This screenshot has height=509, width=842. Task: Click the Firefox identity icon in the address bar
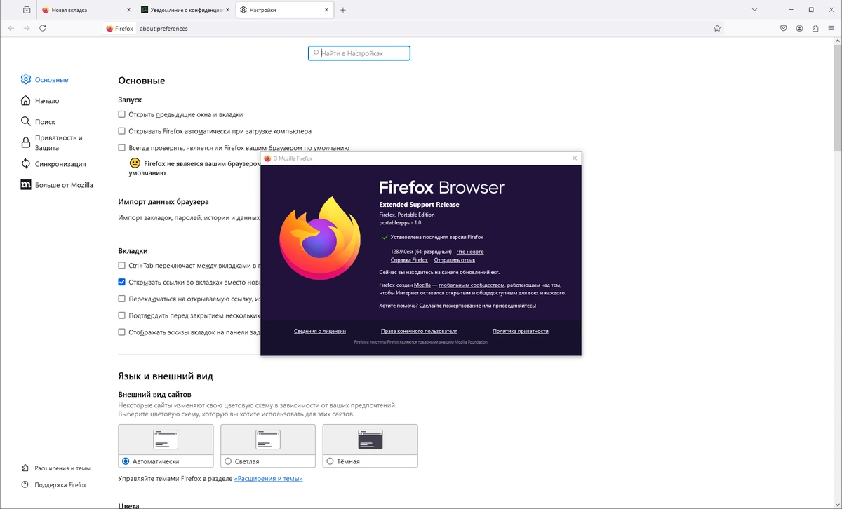tap(119, 29)
